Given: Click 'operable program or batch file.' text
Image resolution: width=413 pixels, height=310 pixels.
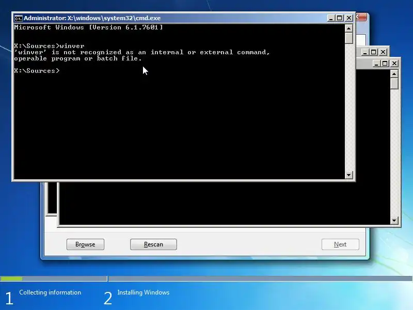Looking at the screenshot, I should (x=78, y=58).
